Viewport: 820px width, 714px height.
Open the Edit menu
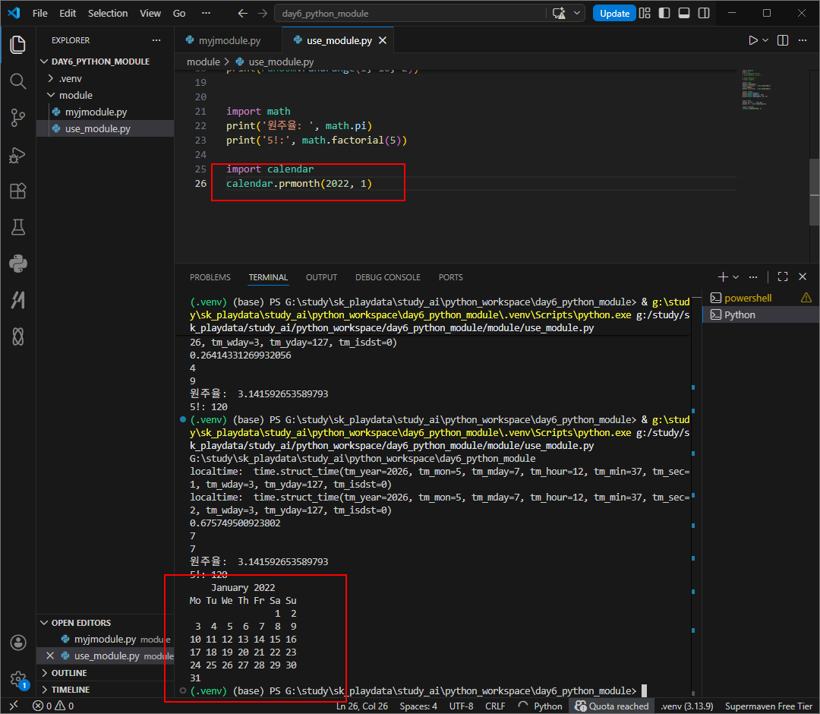coord(68,13)
